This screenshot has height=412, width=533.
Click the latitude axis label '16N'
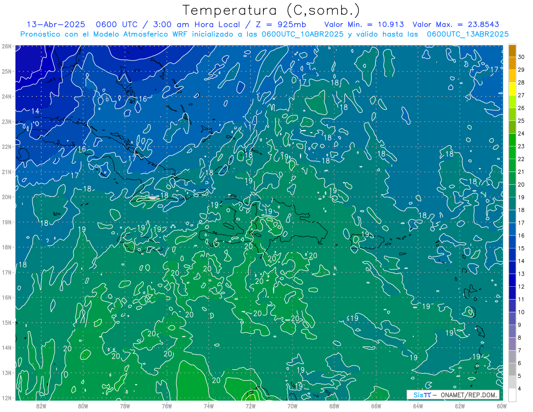coord(7,297)
